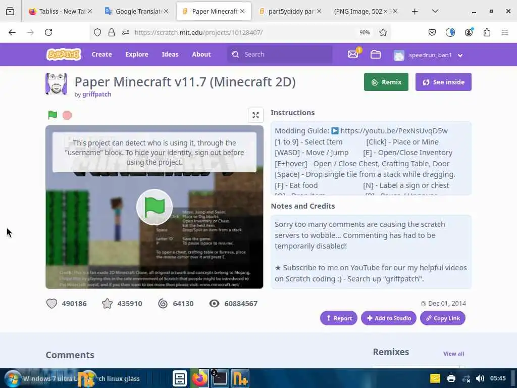The width and height of the screenshot is (517, 388).
Task: Click the Report button
Action: [x=339, y=318]
